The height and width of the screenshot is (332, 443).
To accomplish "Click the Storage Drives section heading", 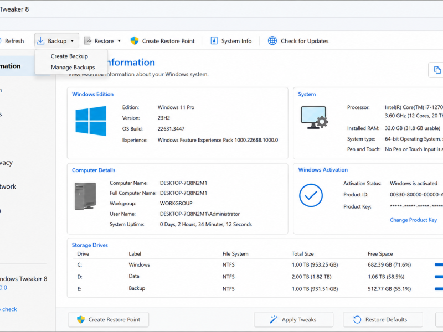I will click(x=90, y=245).
